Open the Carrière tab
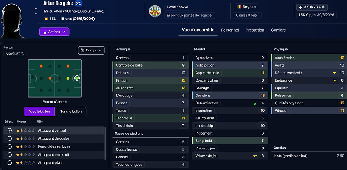This screenshot has height=170, width=347. (278, 30)
